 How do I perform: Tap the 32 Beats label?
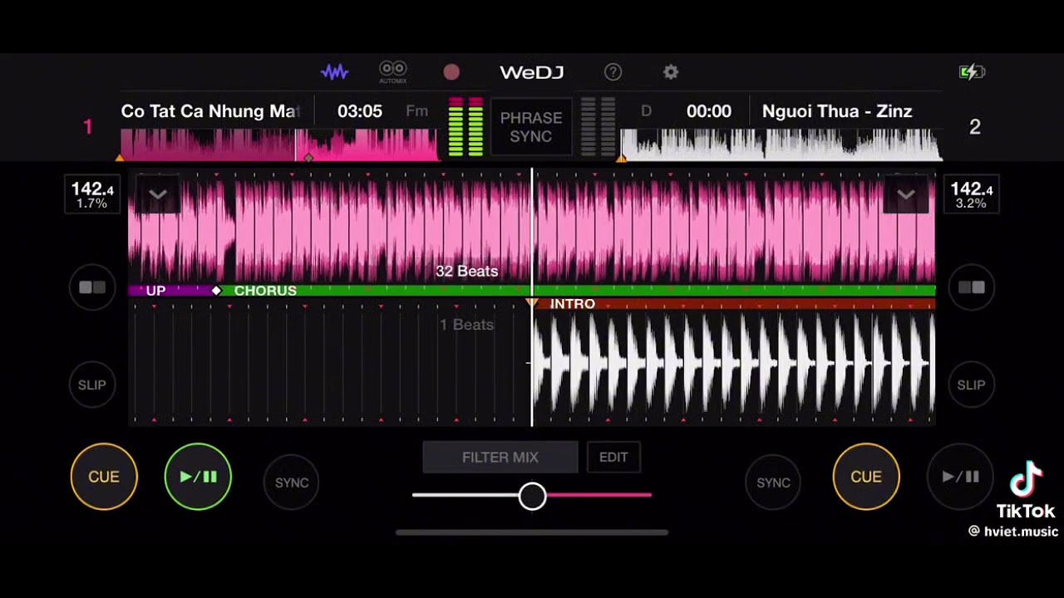click(467, 272)
